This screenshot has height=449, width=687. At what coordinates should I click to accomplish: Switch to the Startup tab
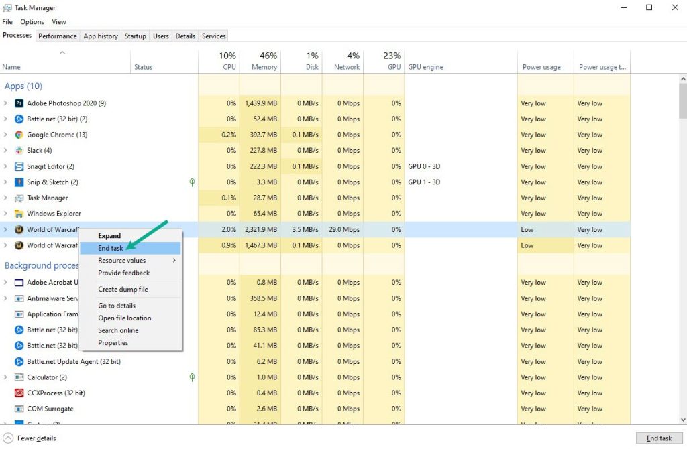(x=136, y=36)
